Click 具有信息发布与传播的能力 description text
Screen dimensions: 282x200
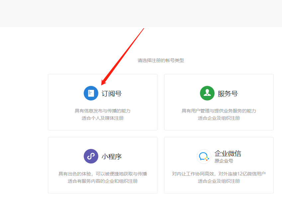click(x=102, y=111)
